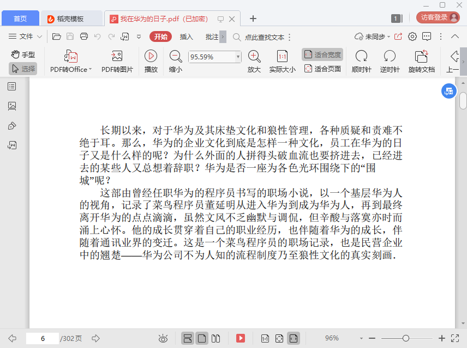The height and width of the screenshot is (348, 467).
Task: Rotate page counterclockwise (逆时针)
Action: coord(390,61)
